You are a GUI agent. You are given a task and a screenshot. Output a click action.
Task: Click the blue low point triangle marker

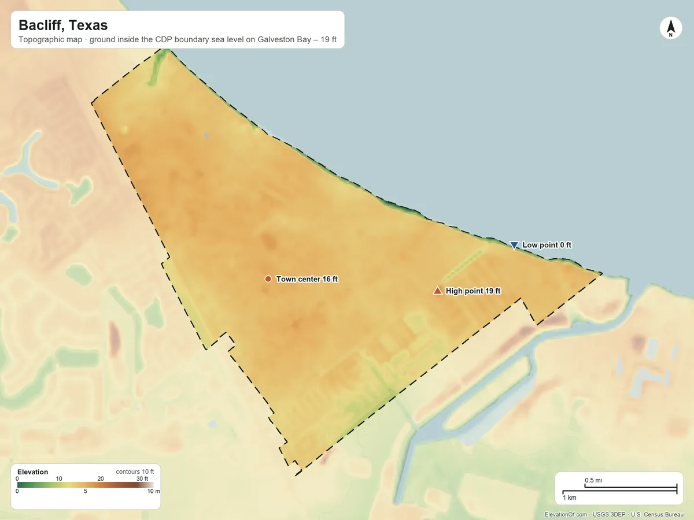coord(514,246)
